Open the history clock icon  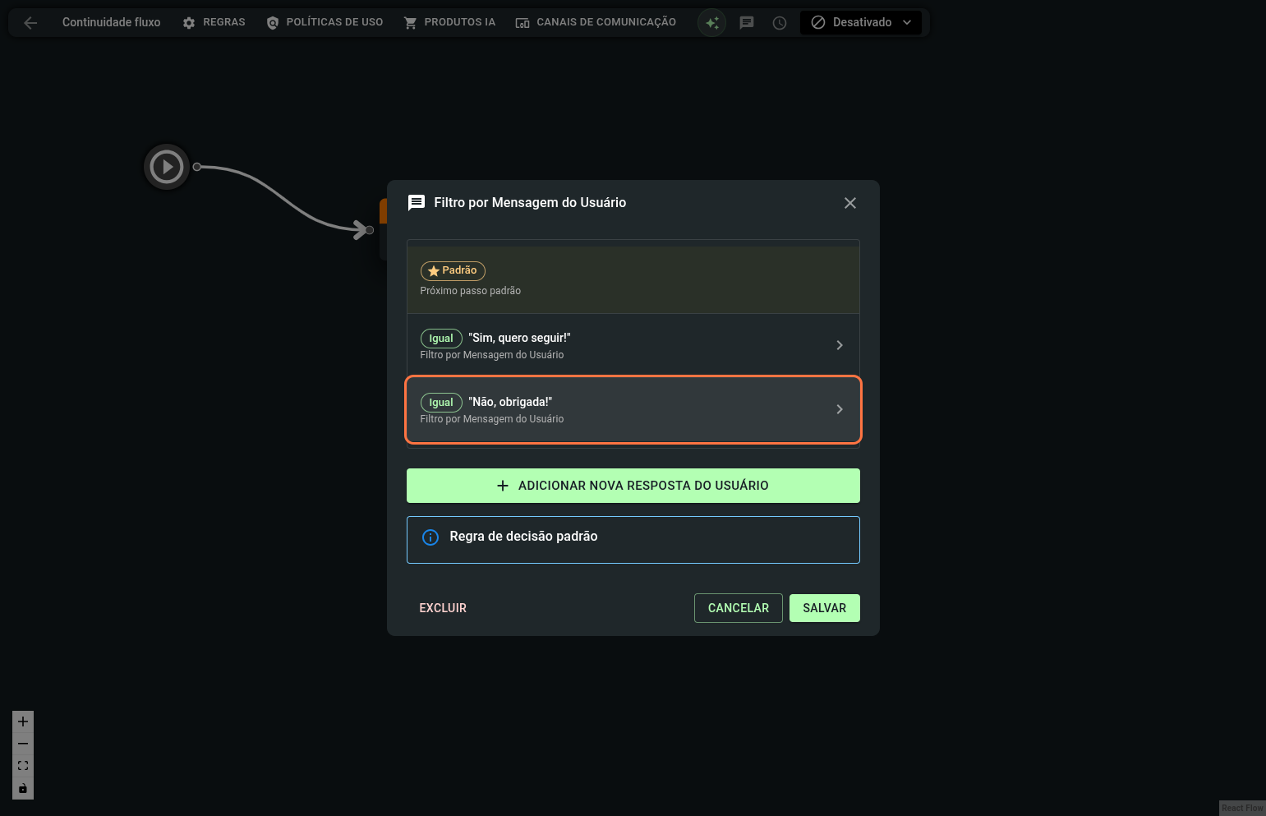(x=780, y=23)
